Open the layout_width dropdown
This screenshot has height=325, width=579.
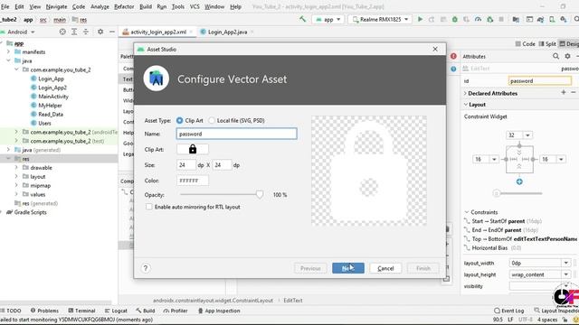(x=565, y=263)
